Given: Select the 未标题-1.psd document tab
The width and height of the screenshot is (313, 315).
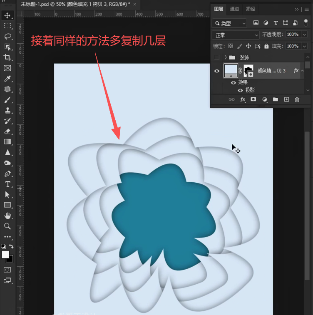Looking at the screenshot, I should click(75, 4).
